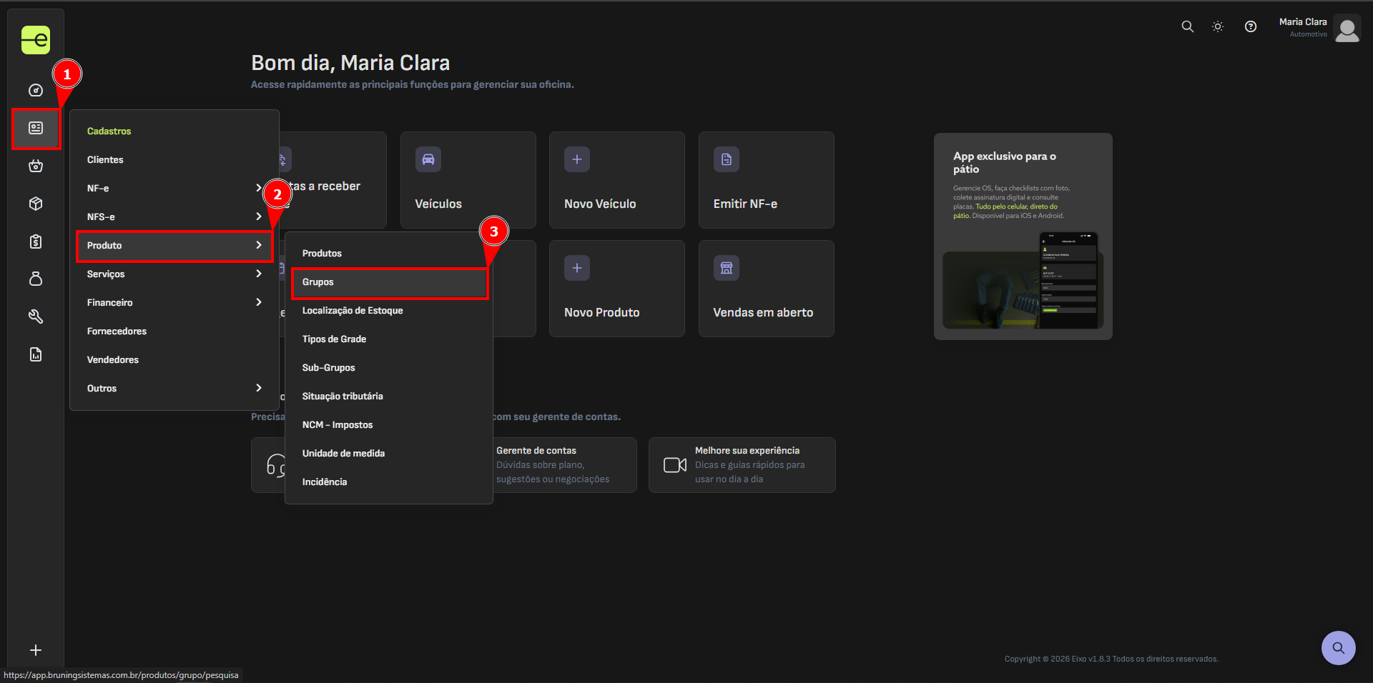Click the plus icon at sidebar bottom
1373x683 pixels.
coord(36,650)
